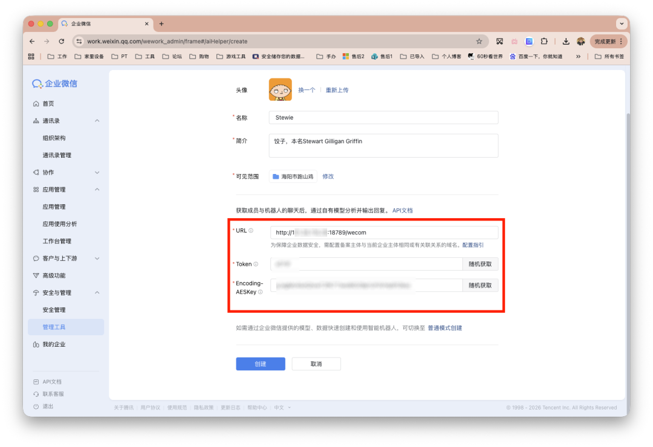The image size is (653, 447).
Task: Open the browser extensions puzzle icon
Action: coord(544,41)
